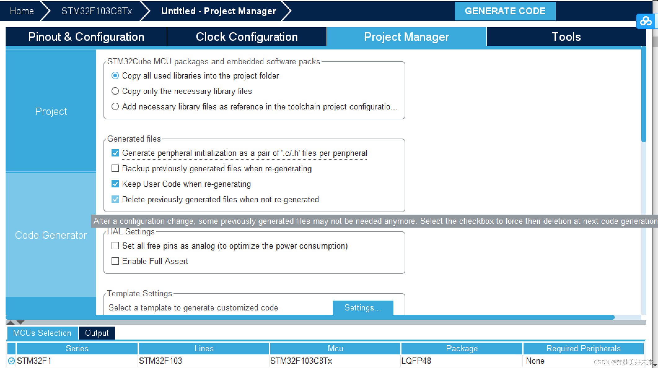658x368 pixels.
Task: Toggle Keep User Code when re-generating
Action: point(115,184)
